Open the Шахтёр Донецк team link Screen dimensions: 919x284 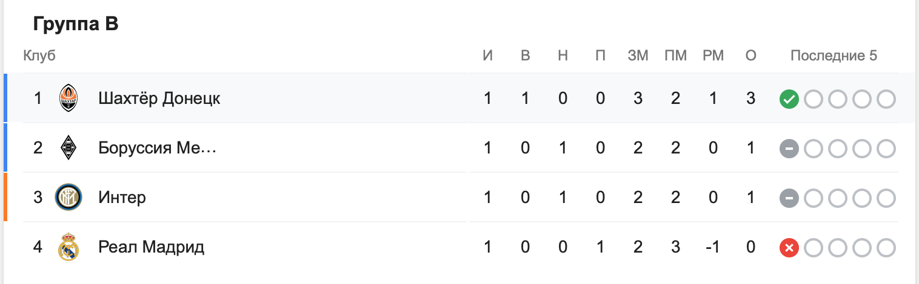tap(159, 98)
